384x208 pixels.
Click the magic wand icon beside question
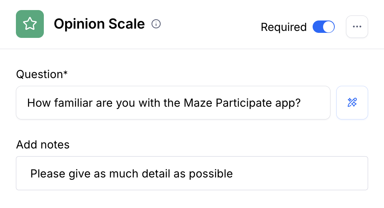tap(352, 102)
